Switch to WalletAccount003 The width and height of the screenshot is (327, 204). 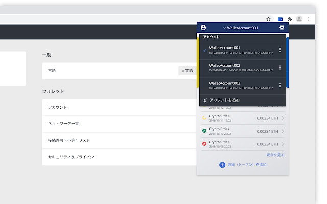243,86
